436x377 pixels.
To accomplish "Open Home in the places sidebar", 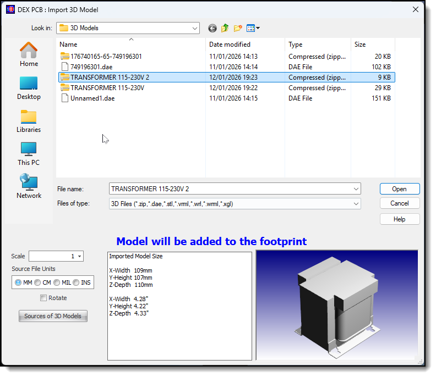I will click(x=29, y=54).
